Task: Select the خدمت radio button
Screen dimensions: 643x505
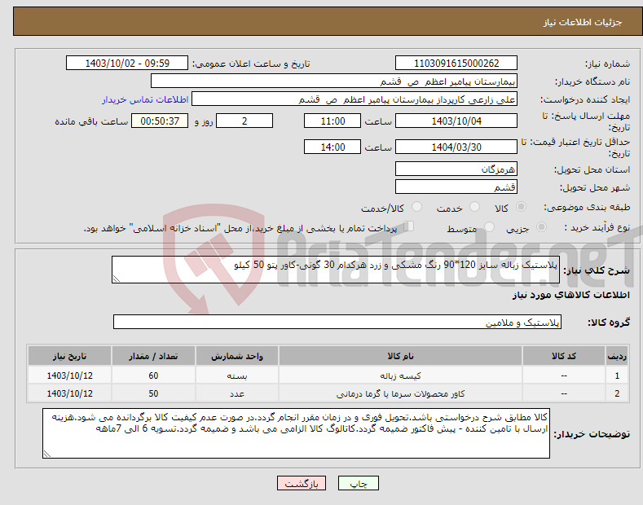Action: [474, 207]
